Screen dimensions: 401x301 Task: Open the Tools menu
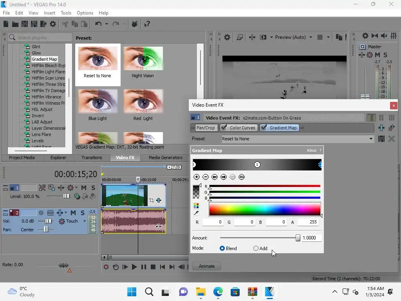click(66, 13)
